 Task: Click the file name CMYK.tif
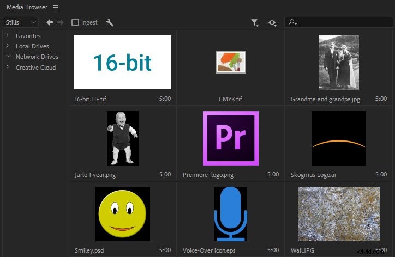pos(230,99)
